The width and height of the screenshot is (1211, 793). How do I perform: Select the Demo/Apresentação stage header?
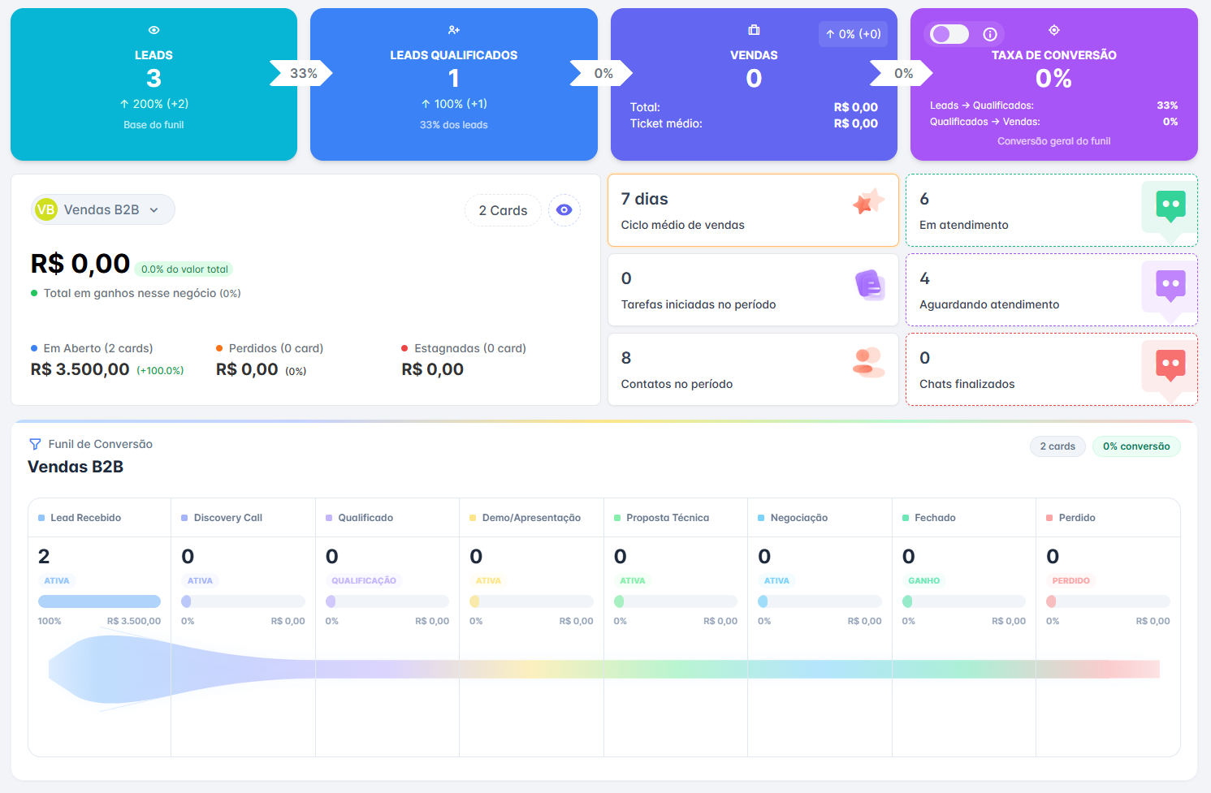tap(532, 518)
